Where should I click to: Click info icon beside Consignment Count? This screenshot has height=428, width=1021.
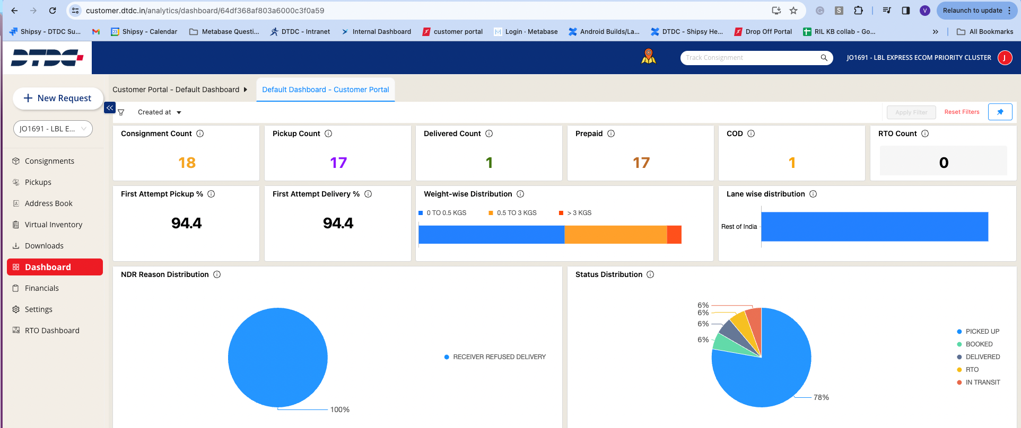coord(200,133)
